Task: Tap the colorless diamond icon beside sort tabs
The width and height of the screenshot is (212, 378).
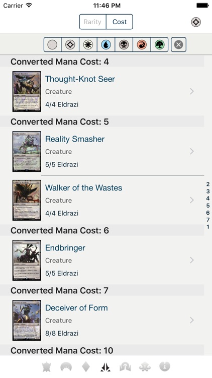Action: point(196,22)
